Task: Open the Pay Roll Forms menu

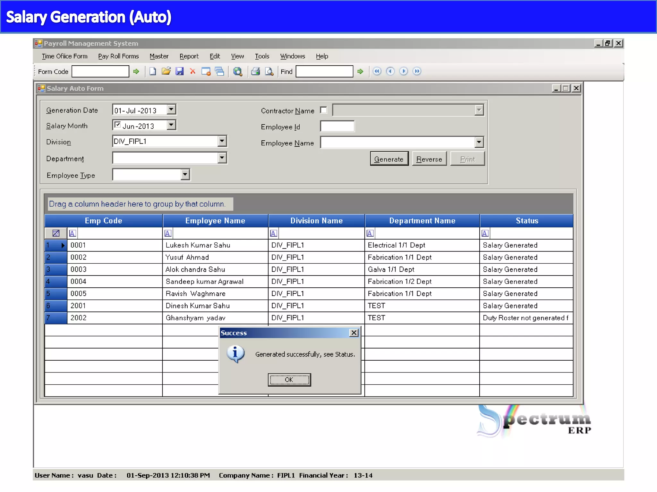Action: pos(118,56)
